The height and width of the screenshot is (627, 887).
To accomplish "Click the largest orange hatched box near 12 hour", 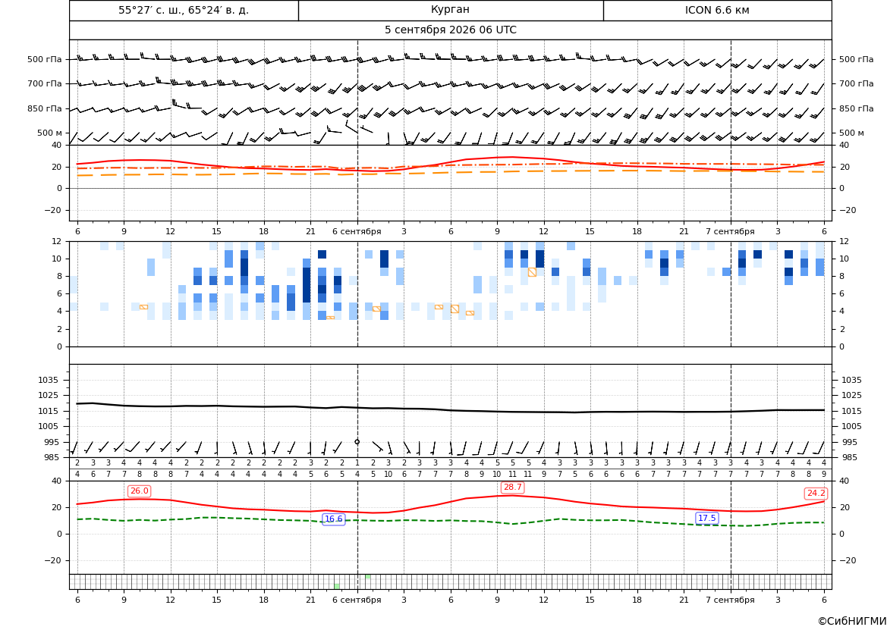I will coord(532,272).
